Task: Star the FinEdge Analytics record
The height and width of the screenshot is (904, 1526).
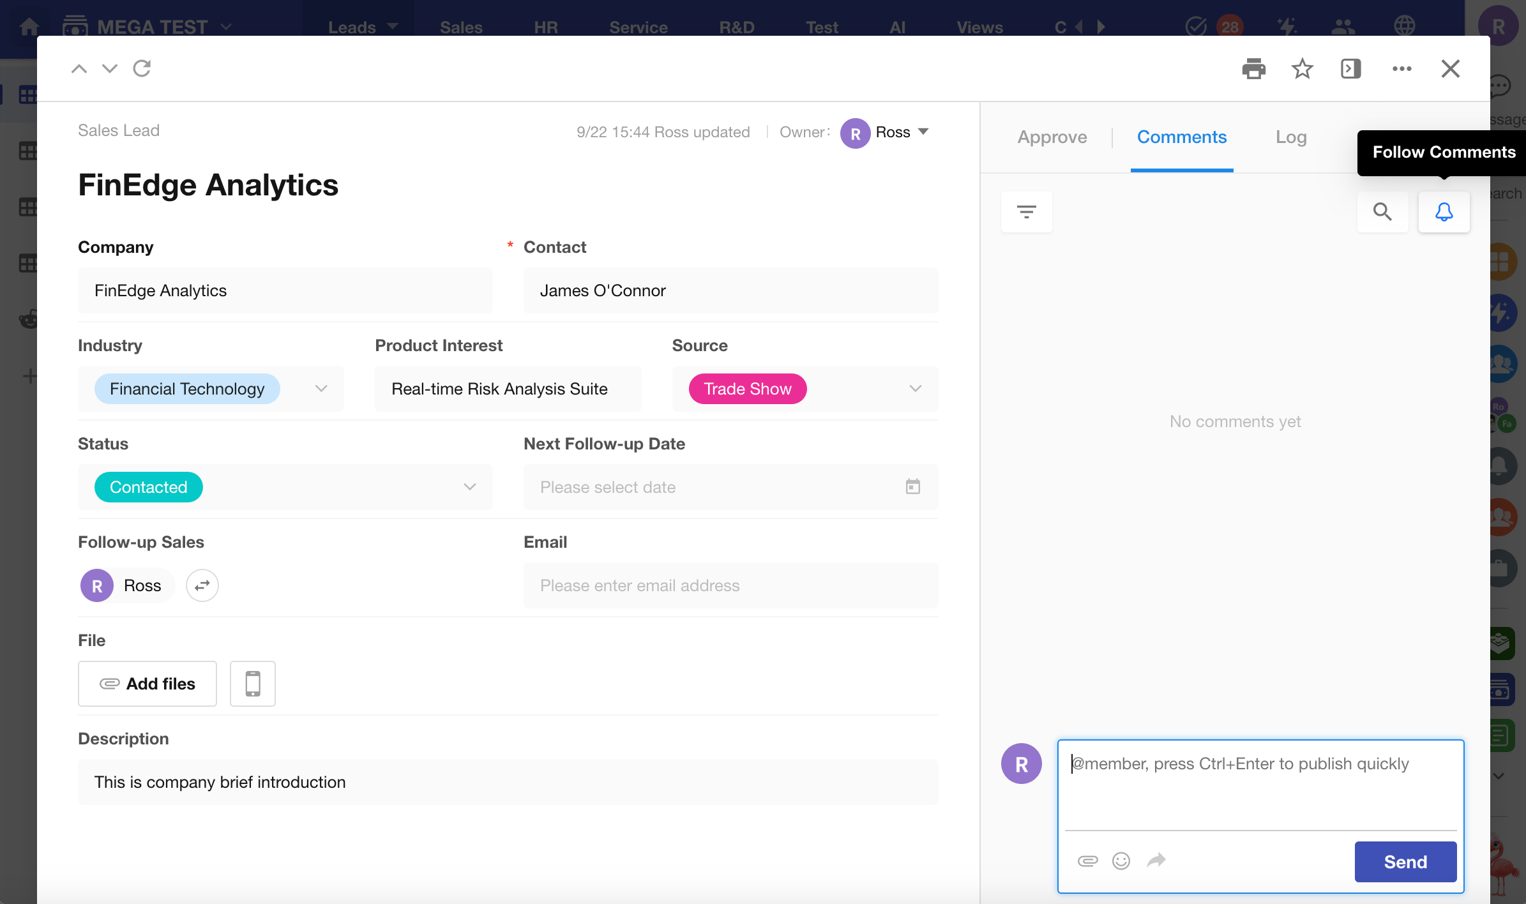Action: coord(1302,68)
